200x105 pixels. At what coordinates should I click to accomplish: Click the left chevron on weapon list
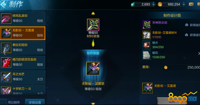5,54
